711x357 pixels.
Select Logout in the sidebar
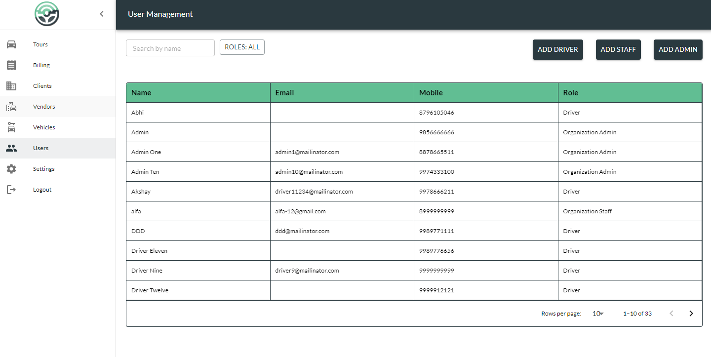click(58, 190)
